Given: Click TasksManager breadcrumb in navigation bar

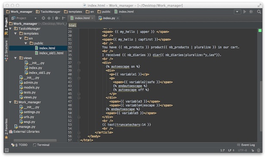Looking at the screenshot, I should point(48,12).
